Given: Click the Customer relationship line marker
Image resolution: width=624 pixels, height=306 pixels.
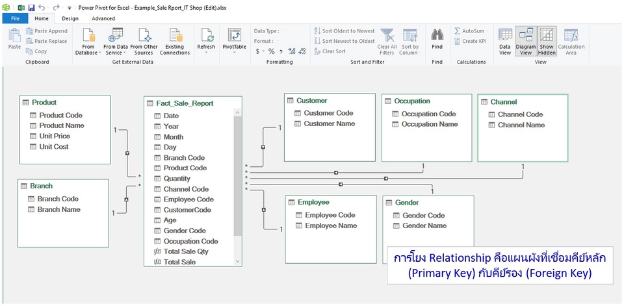Looking at the screenshot, I should coord(263,147).
